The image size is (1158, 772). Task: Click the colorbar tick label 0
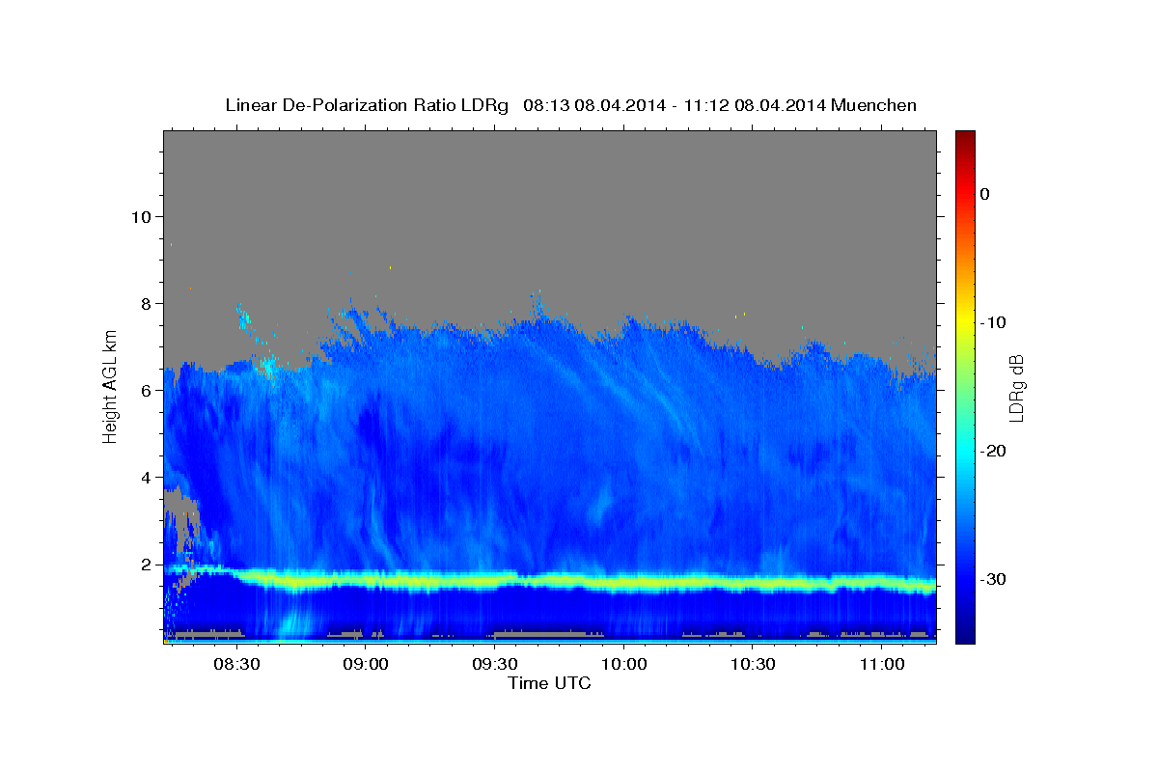(985, 194)
